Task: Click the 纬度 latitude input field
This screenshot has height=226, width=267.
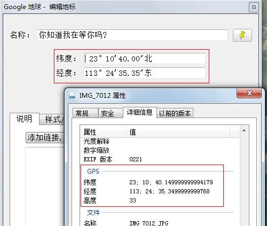Action: click(145, 59)
